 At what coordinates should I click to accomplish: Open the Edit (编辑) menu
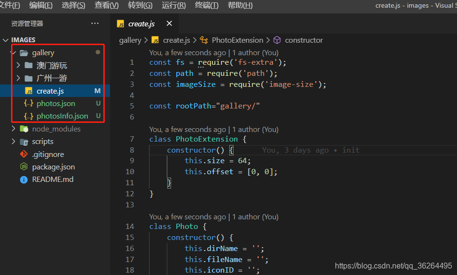41,5
